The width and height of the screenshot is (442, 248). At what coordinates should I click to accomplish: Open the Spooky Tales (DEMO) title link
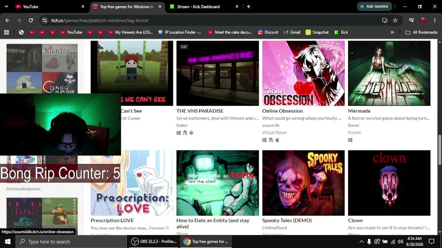[x=287, y=220]
